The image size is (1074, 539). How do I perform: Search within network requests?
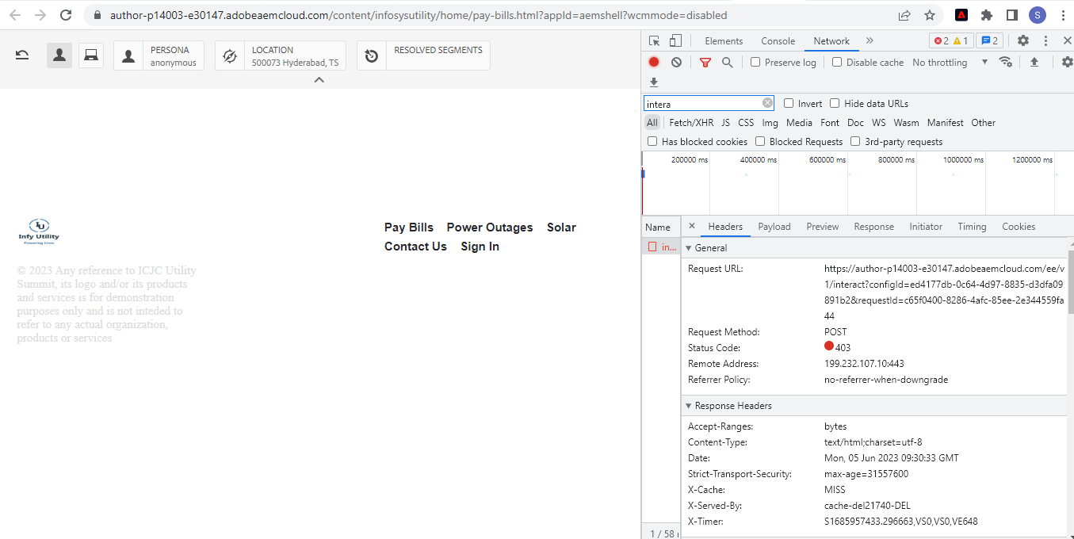[x=728, y=62]
